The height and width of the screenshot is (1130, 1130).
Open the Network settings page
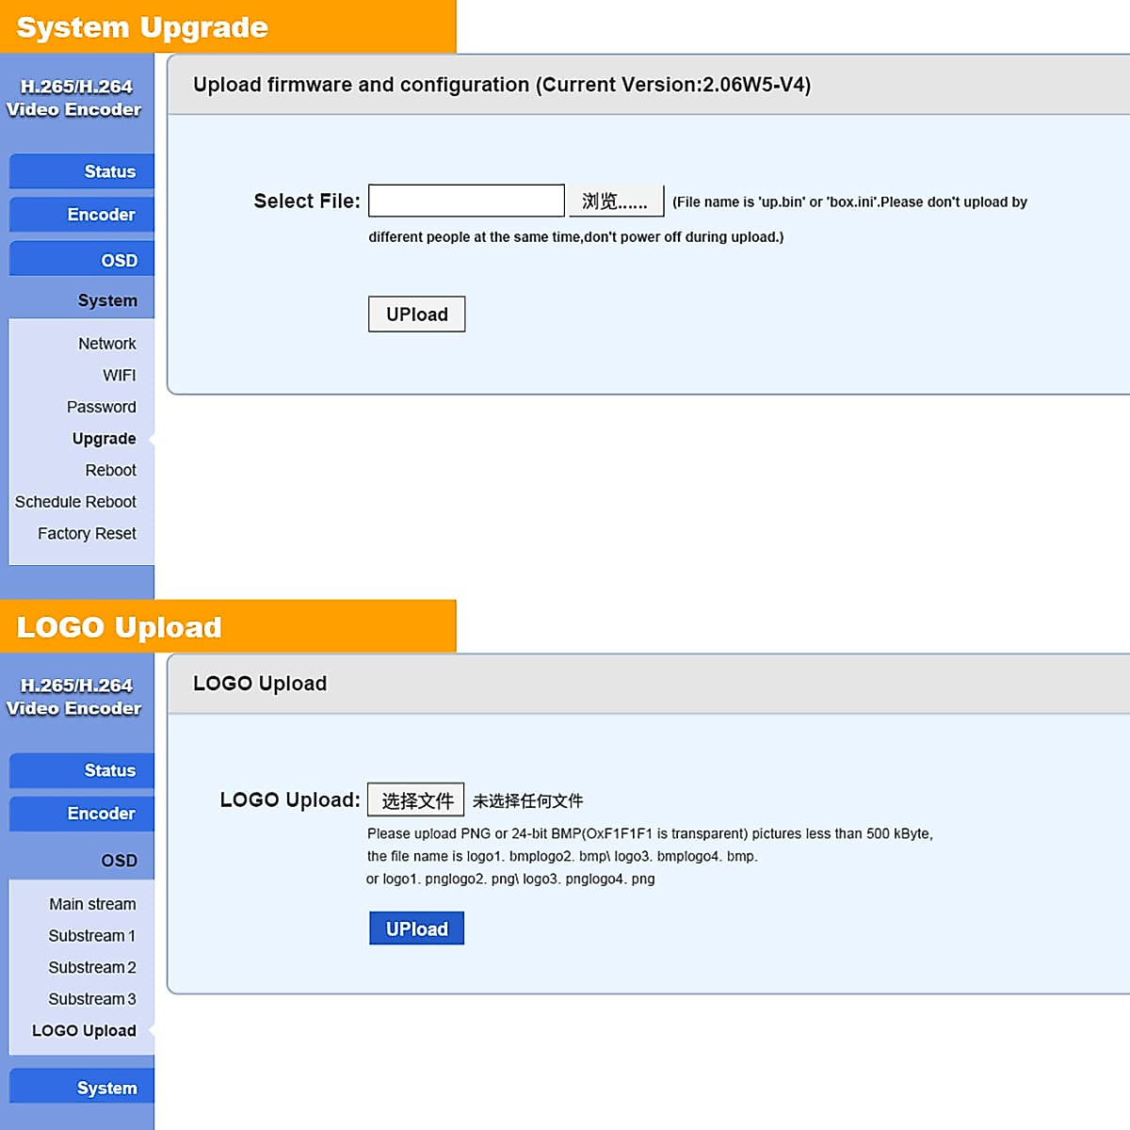point(106,344)
